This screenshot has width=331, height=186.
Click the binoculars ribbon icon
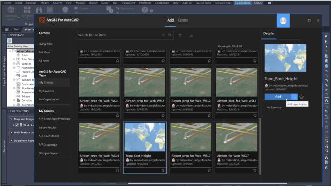(x=39, y=10)
